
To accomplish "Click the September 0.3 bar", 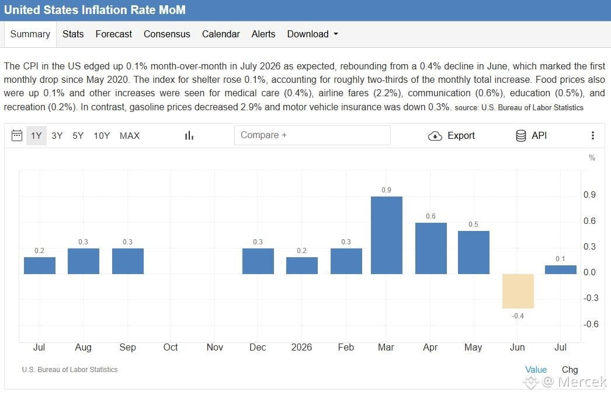I will point(128,261).
